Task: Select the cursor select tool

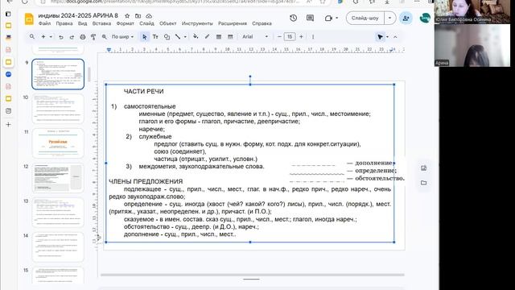Action: point(144,37)
